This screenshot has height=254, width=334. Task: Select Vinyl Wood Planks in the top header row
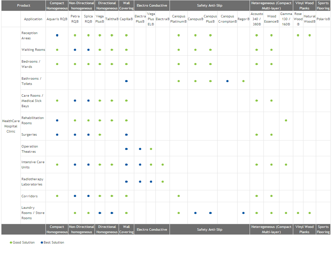[304, 6]
